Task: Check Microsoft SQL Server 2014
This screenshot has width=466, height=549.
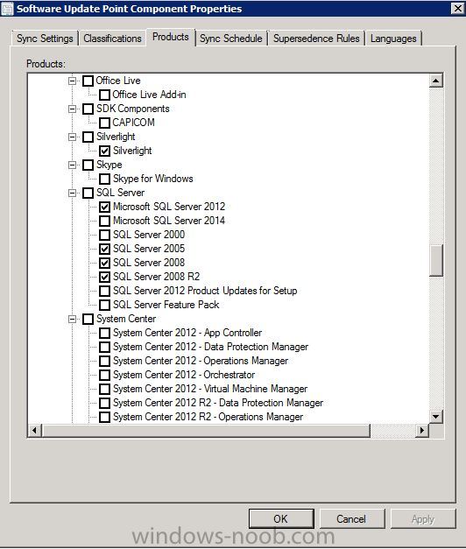Action: (104, 221)
